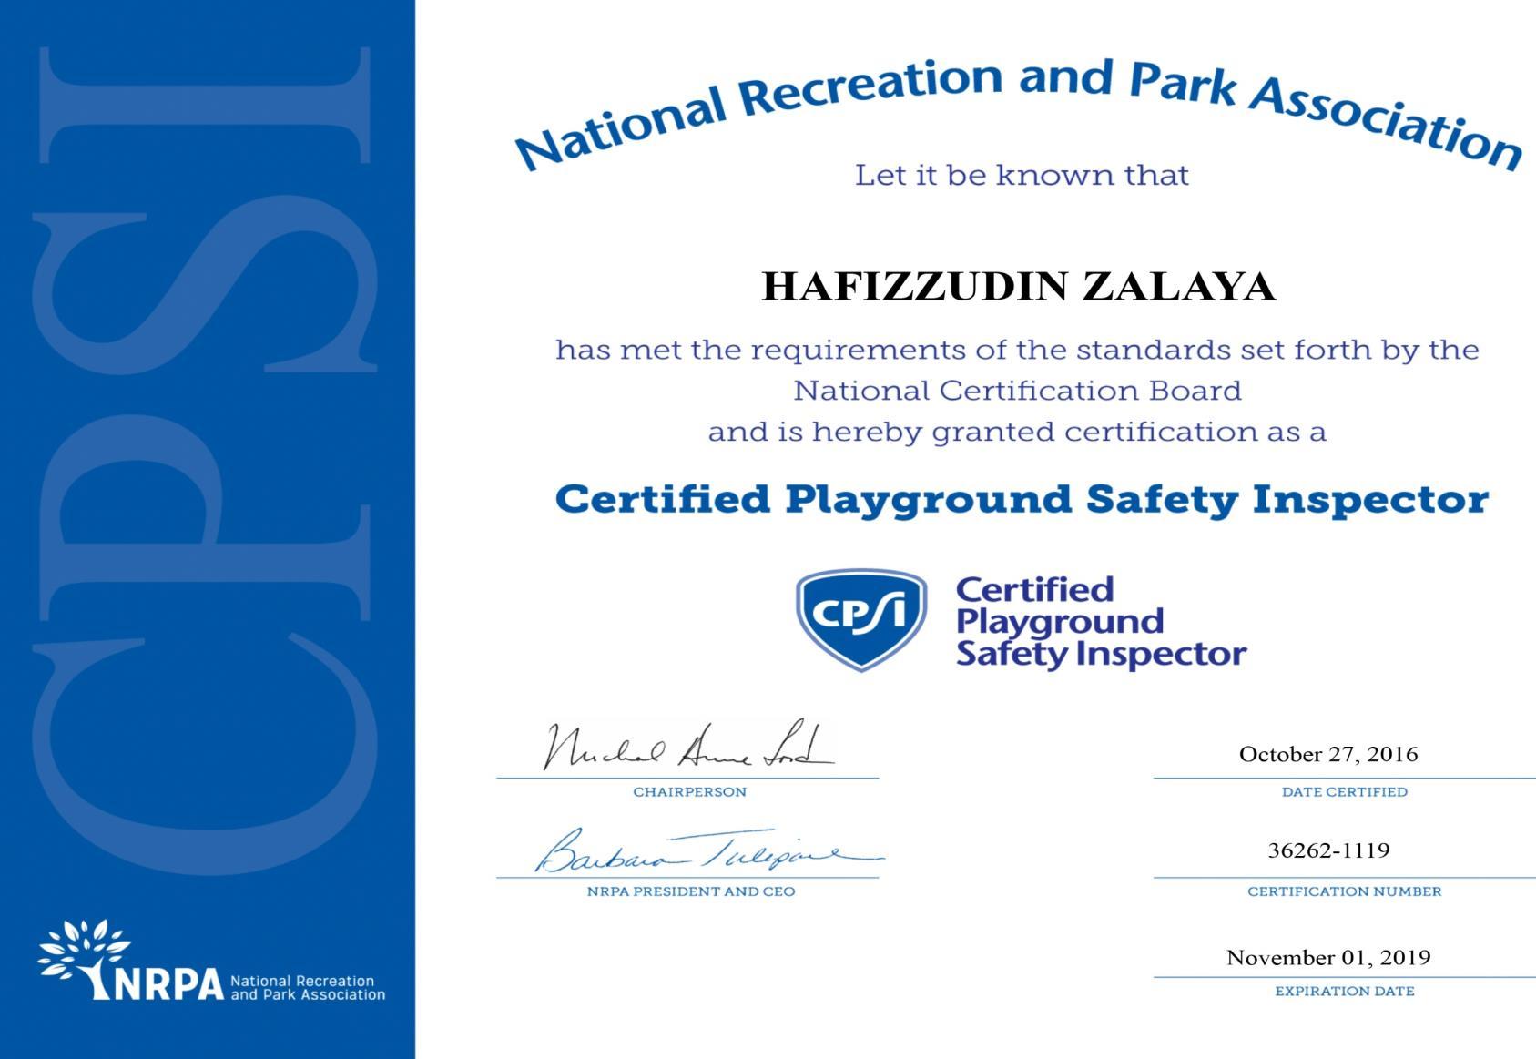1536x1059 pixels.
Task: Click the 'Let it be known that' line
Action: (1022, 175)
